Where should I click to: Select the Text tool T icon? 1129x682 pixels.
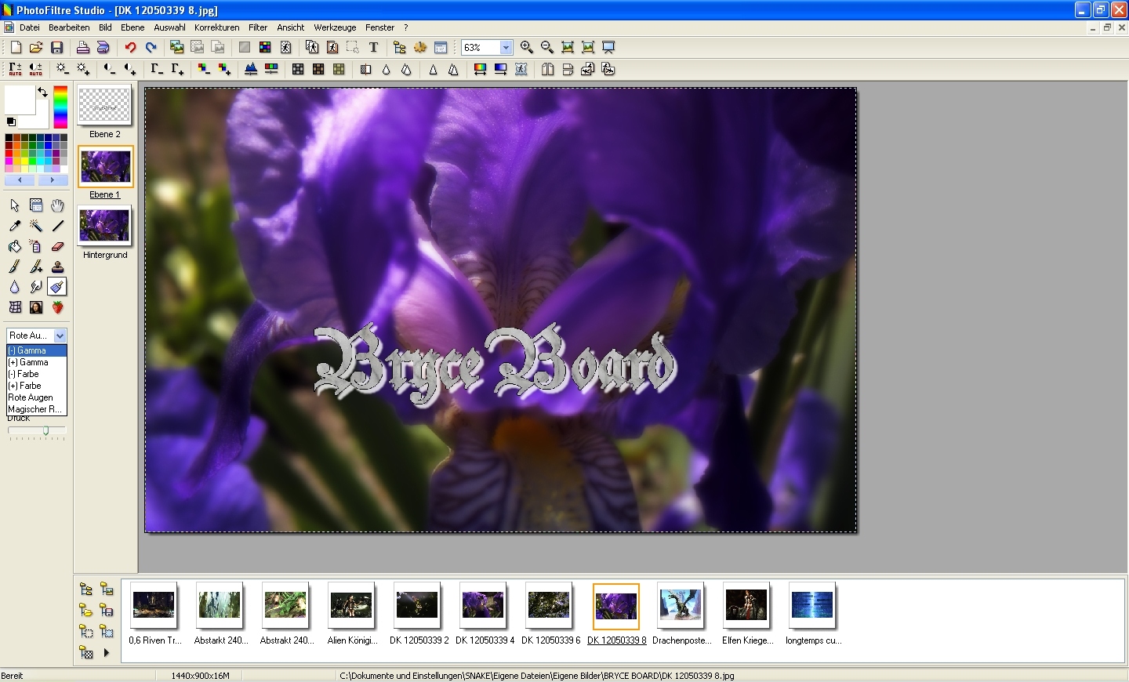[373, 48]
